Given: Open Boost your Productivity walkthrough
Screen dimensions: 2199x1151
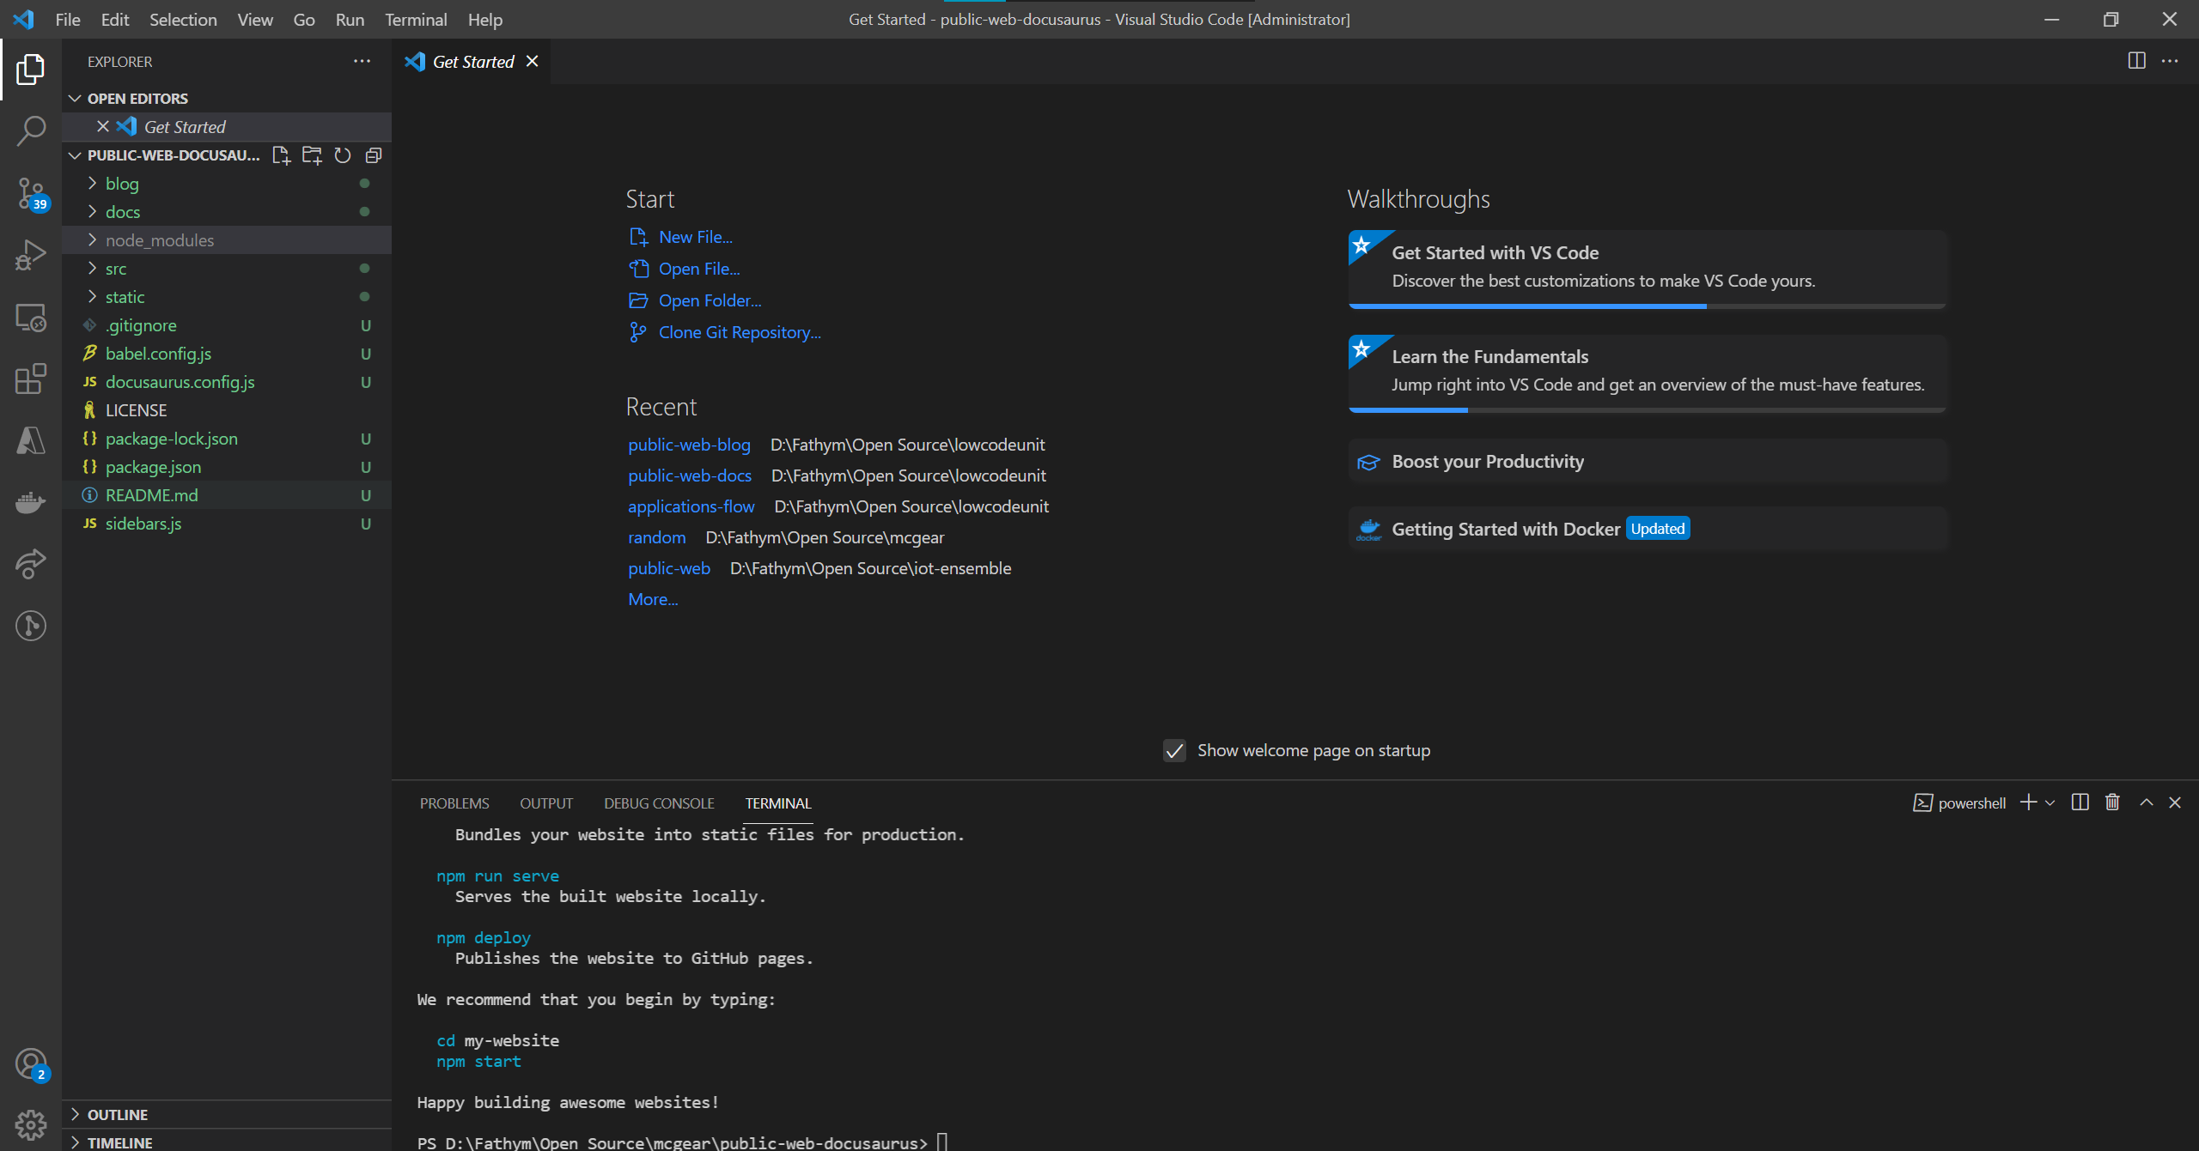Looking at the screenshot, I should [1647, 461].
